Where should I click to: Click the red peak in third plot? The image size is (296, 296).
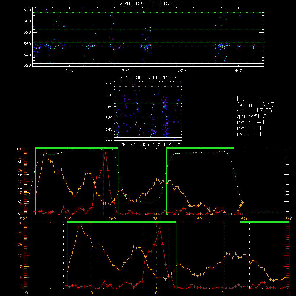click(x=105, y=152)
